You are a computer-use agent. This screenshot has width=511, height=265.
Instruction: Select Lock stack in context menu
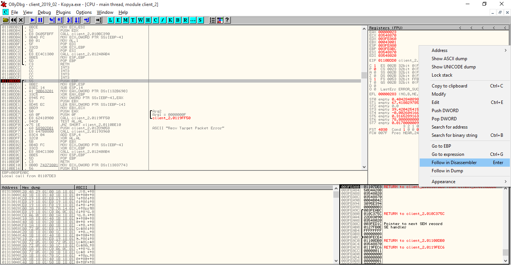[x=464, y=75]
